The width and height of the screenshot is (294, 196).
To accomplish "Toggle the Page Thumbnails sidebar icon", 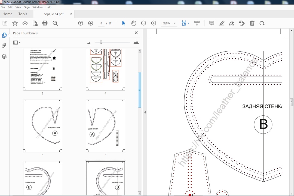I will 4,35.
